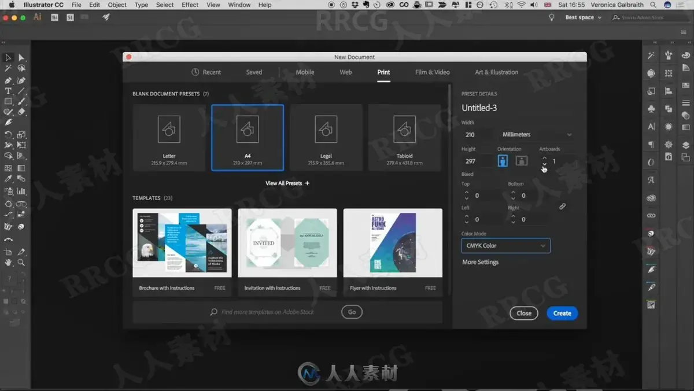The image size is (694, 391).
Task: Open the Symbols panel club icon
Action: tap(651, 109)
